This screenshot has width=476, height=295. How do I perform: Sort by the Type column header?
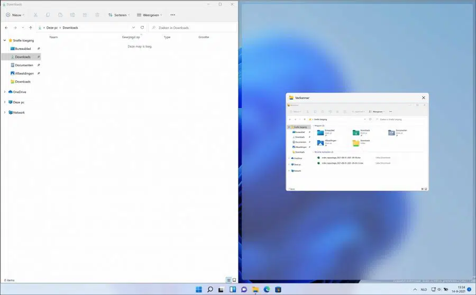tap(167, 37)
